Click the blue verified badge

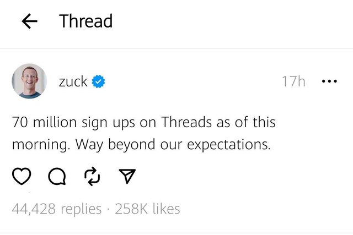pos(98,82)
